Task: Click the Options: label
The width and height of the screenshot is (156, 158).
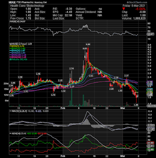Action: coord(81,9)
